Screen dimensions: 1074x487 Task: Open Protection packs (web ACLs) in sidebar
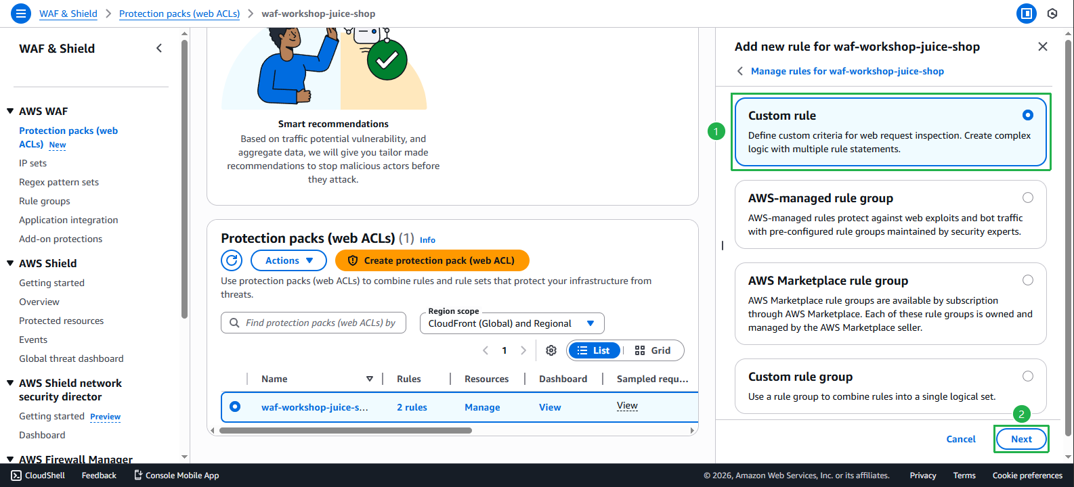[68, 137]
